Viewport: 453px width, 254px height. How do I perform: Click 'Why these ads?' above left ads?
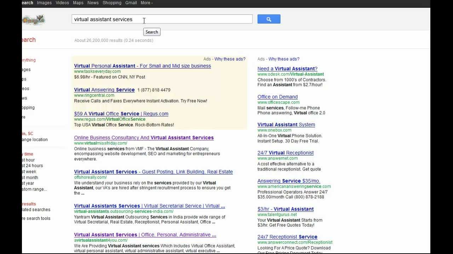coord(230,59)
